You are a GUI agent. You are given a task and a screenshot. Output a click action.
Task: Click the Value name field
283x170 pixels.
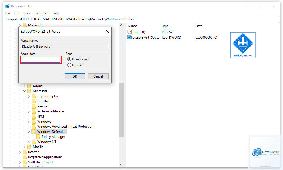(x=65, y=47)
